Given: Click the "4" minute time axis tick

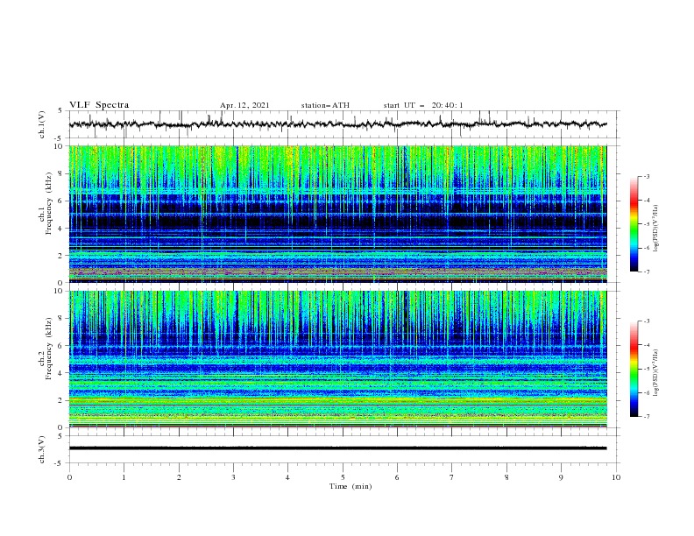Looking at the screenshot, I should (x=287, y=477).
